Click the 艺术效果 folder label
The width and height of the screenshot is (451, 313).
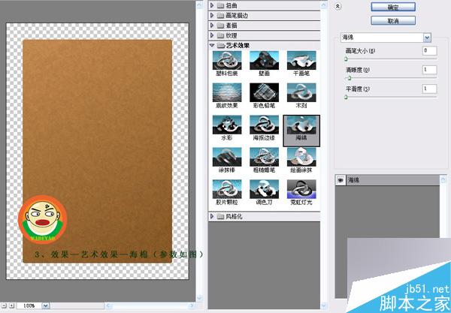click(x=238, y=45)
